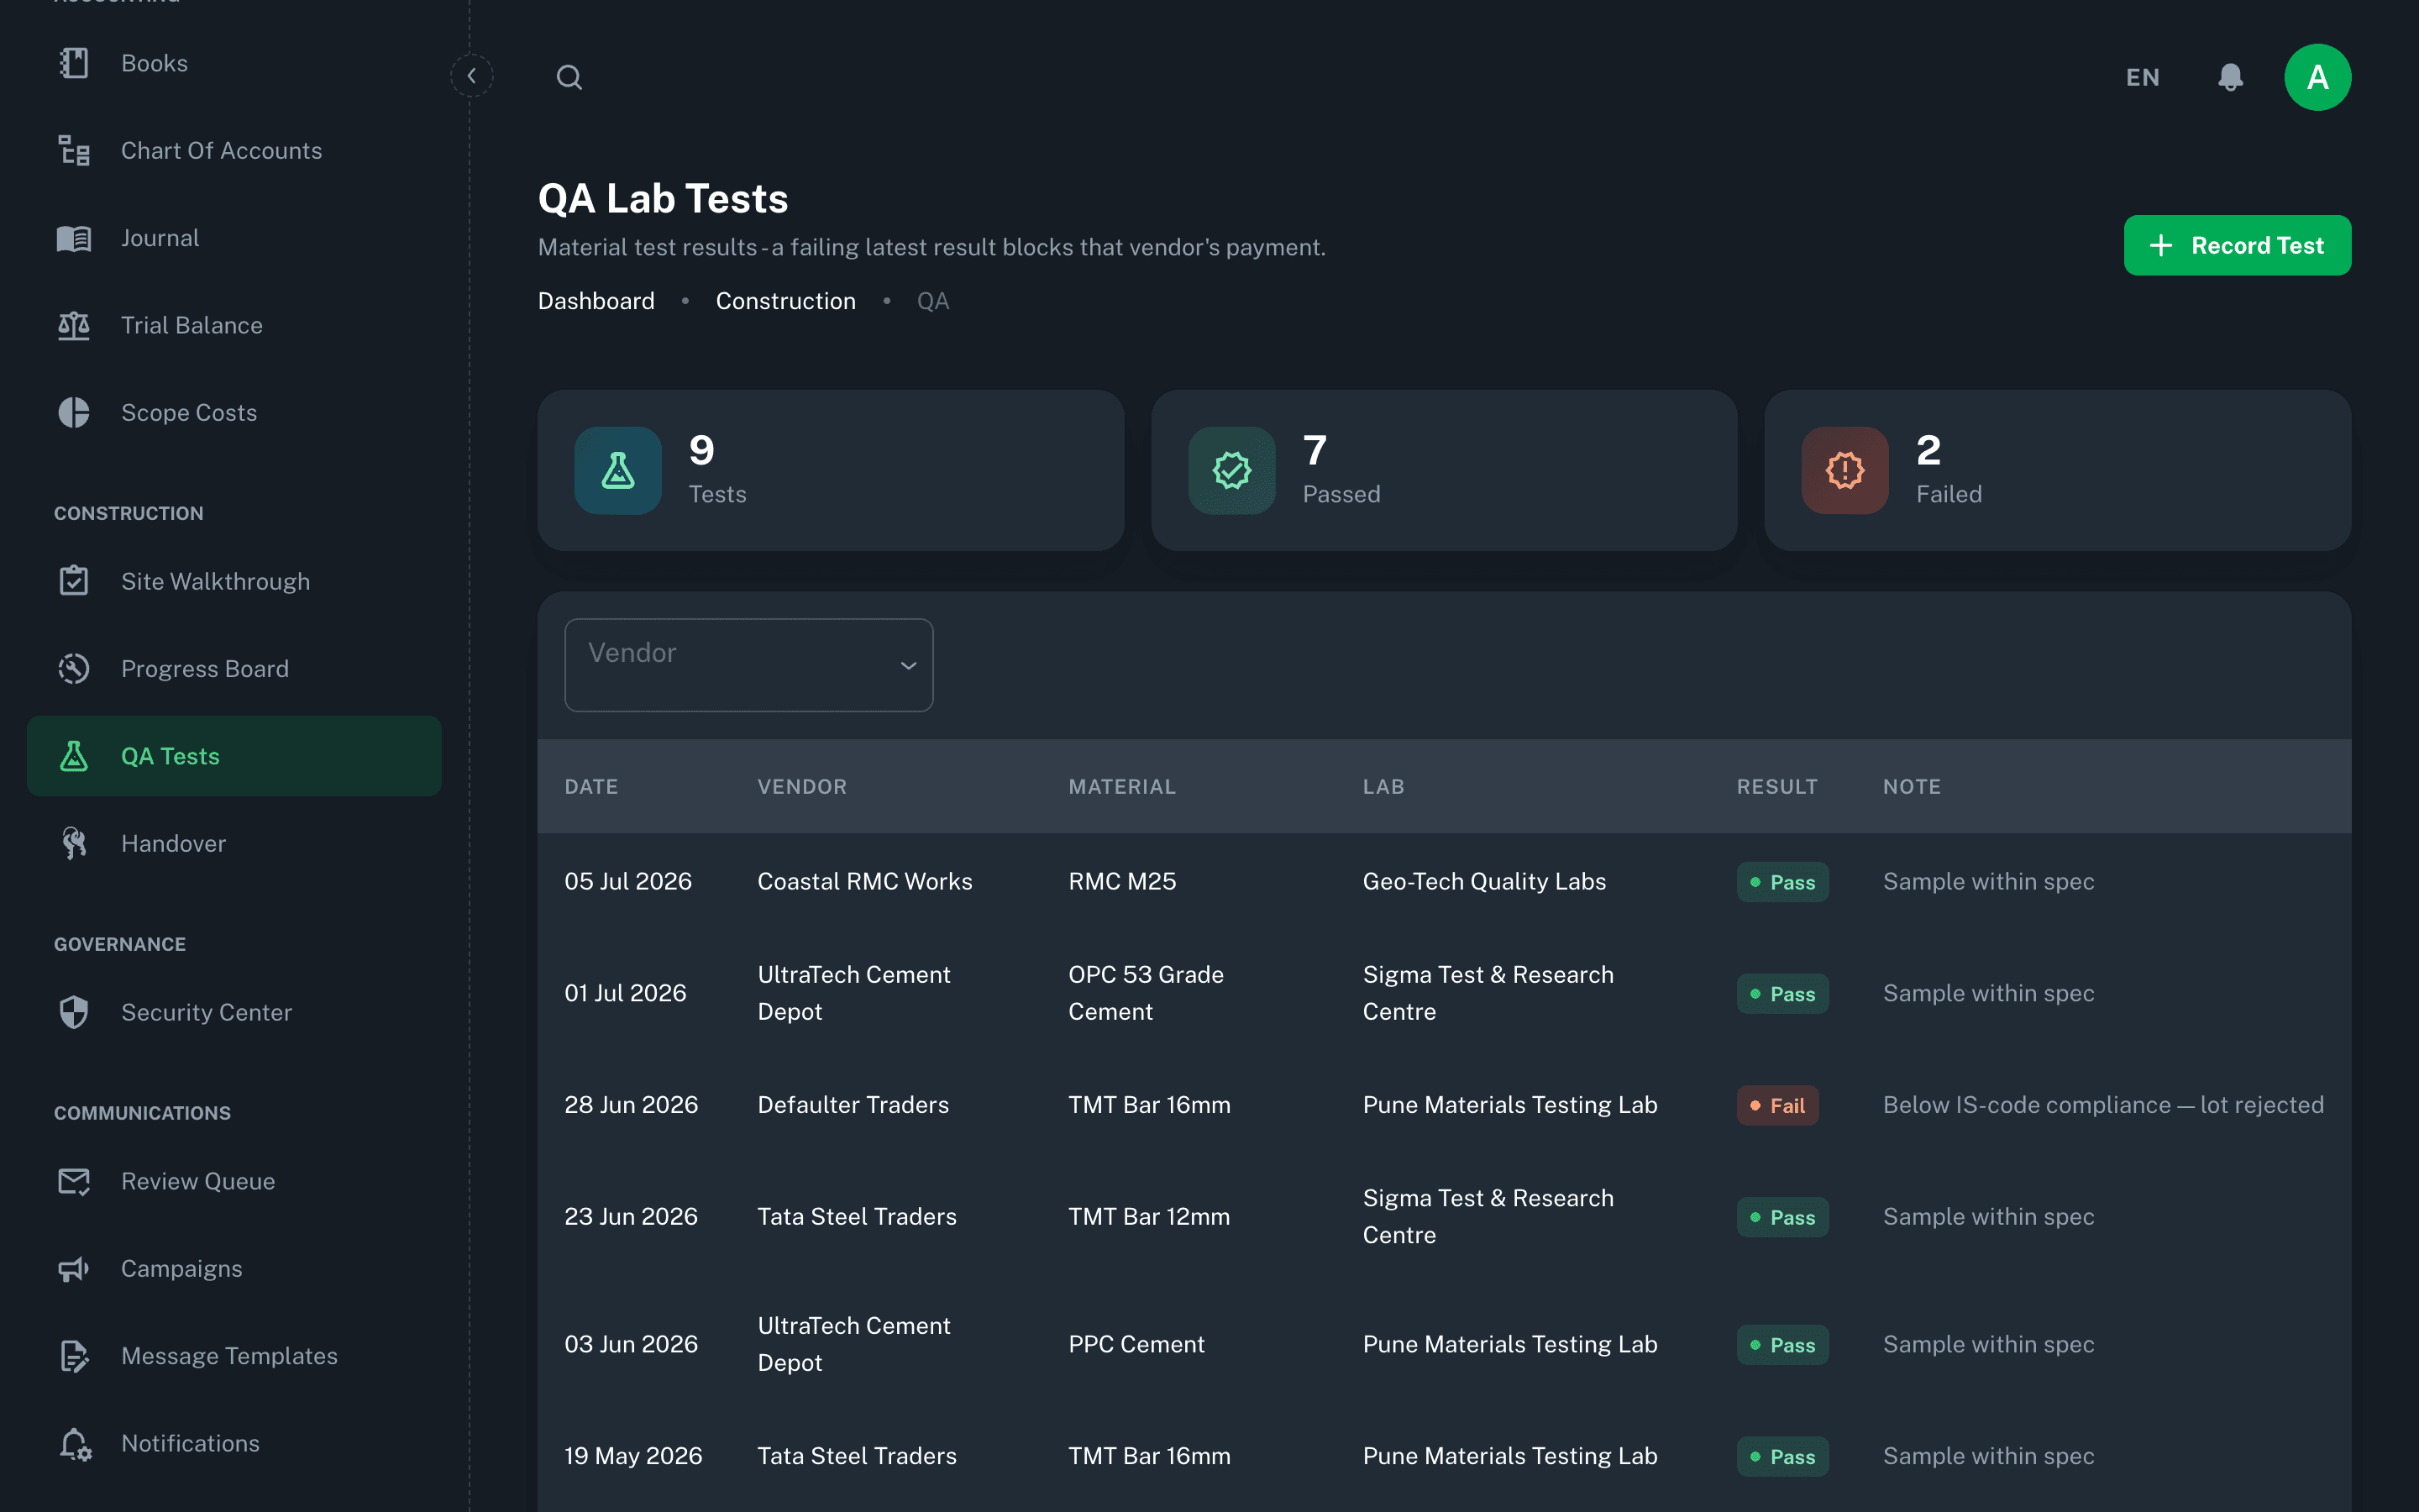Select the QA Tests menu item
The height and width of the screenshot is (1512, 2419).
[234, 756]
